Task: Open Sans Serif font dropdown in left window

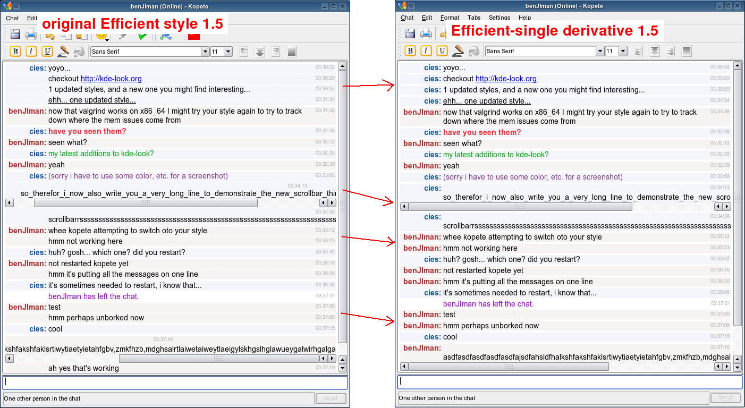Action: click(205, 52)
